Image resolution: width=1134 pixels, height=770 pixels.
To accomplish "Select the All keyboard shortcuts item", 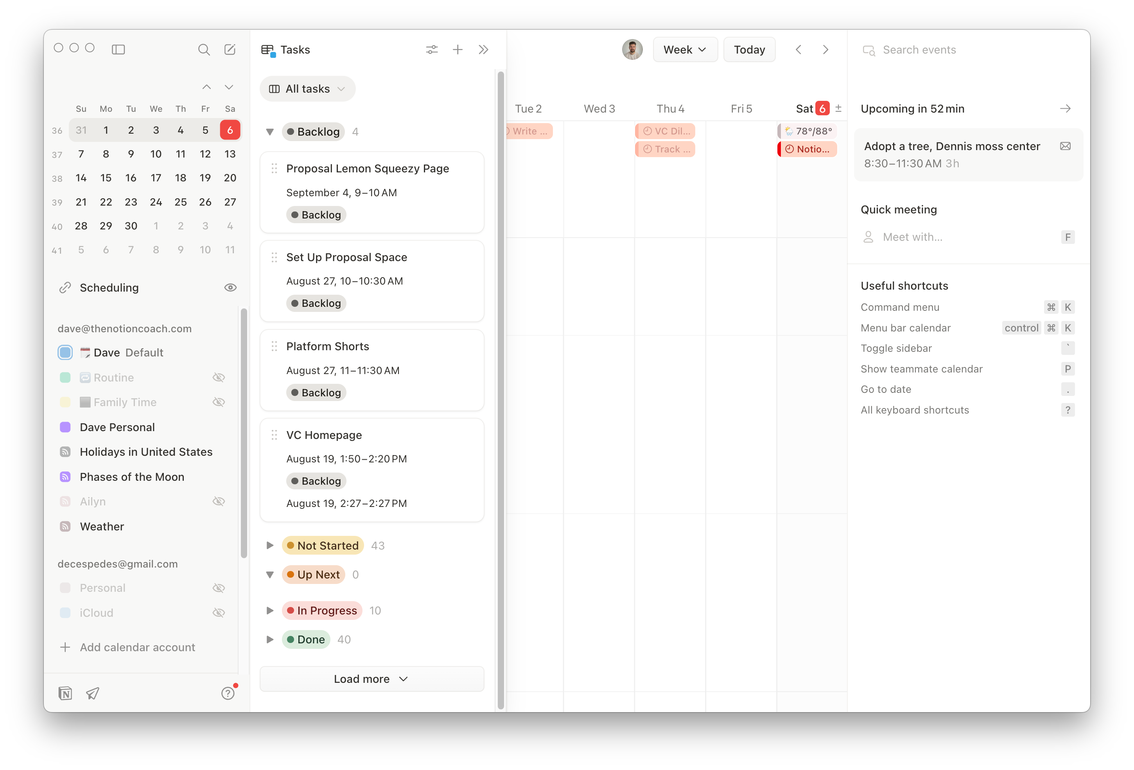I will point(914,410).
